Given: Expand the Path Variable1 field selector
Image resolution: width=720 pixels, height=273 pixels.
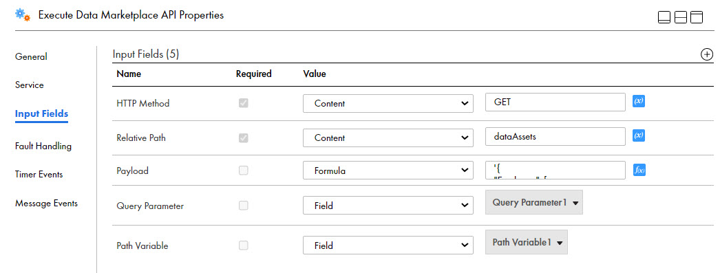Looking at the screenshot, I should [527, 242].
